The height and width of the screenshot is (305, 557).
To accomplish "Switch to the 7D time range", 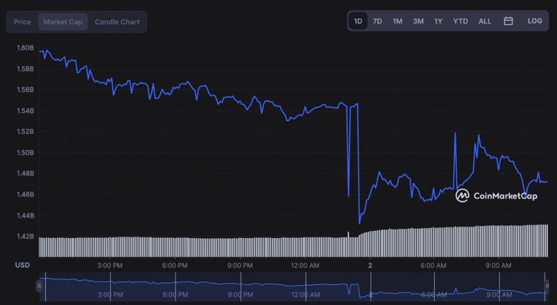I will (377, 21).
